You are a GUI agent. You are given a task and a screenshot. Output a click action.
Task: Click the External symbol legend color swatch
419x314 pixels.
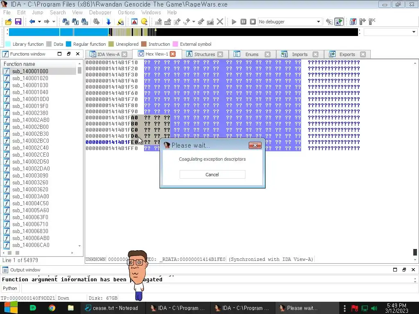tap(175, 44)
